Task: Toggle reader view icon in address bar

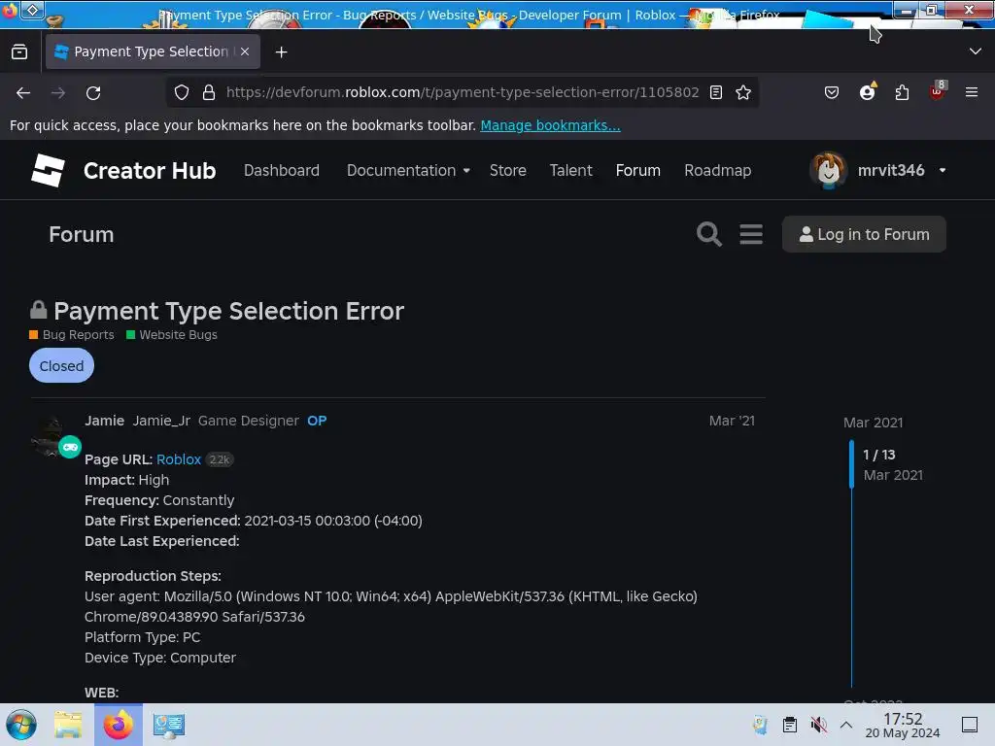Action: (716, 92)
